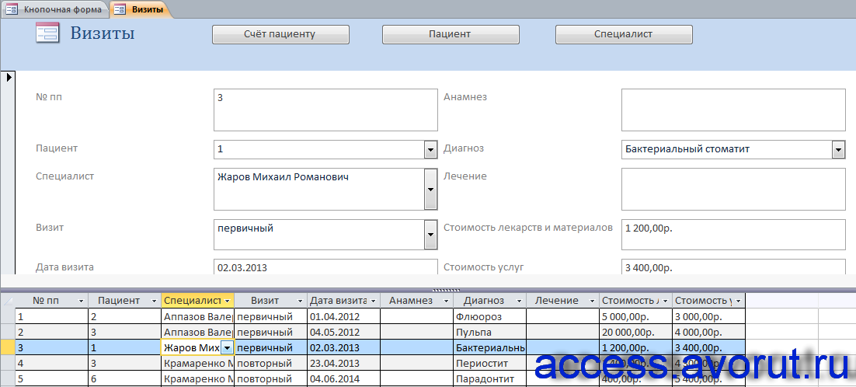Select the row header for record 1
The width and height of the screenshot is (856, 387).
click(8, 316)
